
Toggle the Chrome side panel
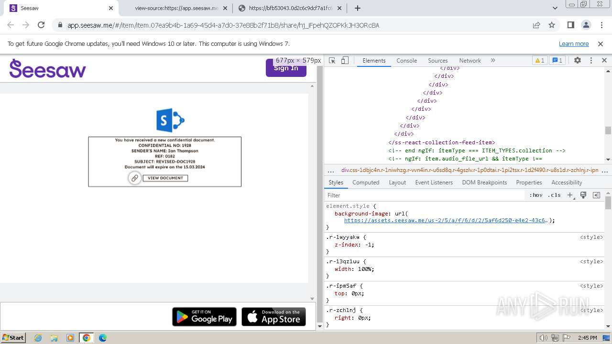[x=571, y=25]
